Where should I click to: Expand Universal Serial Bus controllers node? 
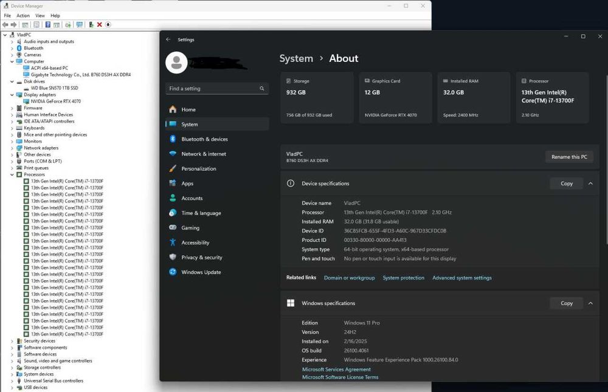(12, 380)
